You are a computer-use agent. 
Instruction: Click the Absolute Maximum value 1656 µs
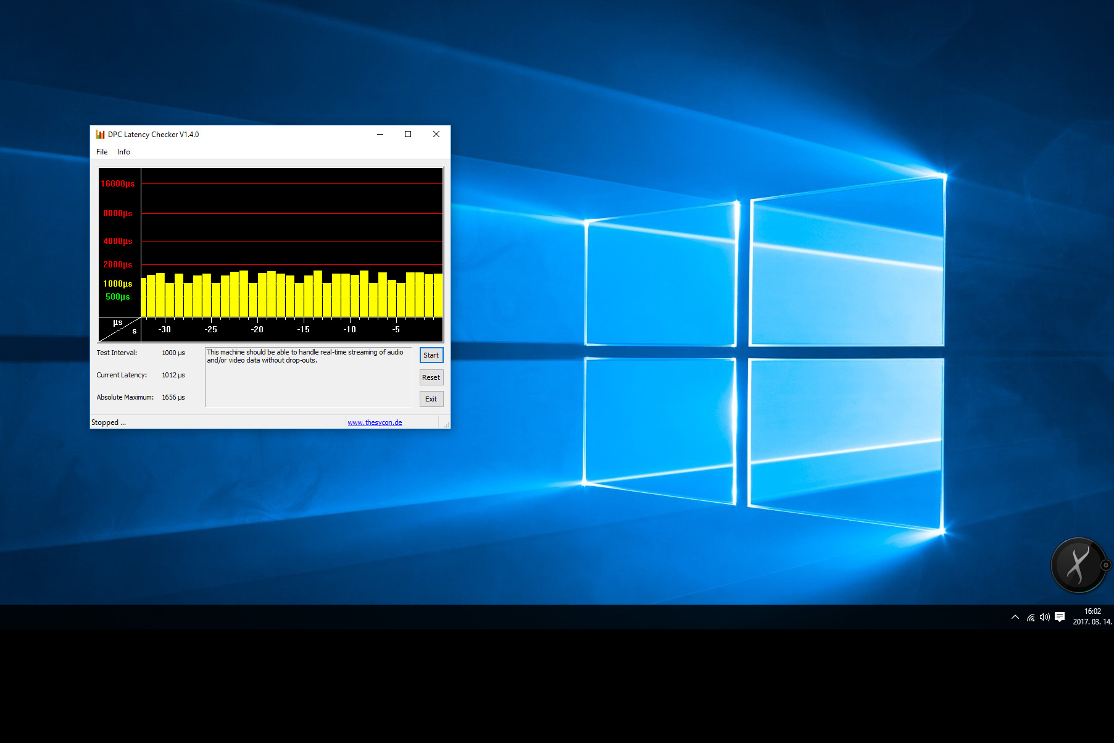(x=173, y=397)
